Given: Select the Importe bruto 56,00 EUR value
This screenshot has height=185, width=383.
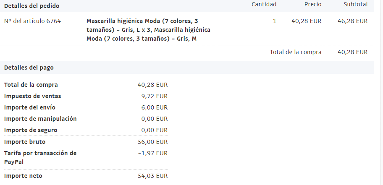Looking at the screenshot, I should 153,142.
